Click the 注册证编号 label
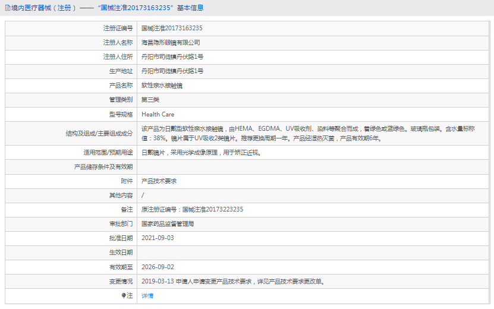Image resolution: width=494 pixels, height=309 pixels. tap(118, 28)
